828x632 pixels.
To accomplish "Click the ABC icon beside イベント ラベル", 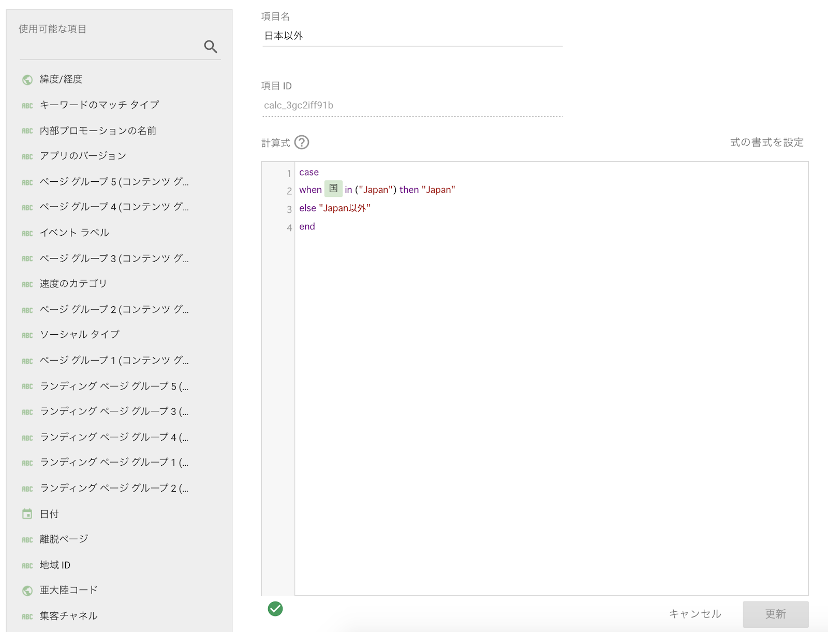I will click(27, 234).
